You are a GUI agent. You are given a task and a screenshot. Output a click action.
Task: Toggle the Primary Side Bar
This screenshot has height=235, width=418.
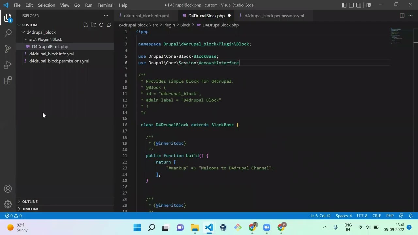344,5
